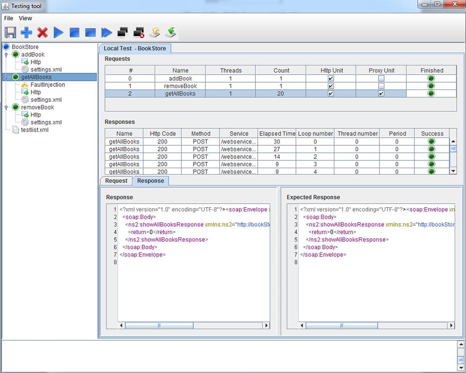Sort responses by the Http Code header
Screen dimensions: 466x373
[162, 134]
